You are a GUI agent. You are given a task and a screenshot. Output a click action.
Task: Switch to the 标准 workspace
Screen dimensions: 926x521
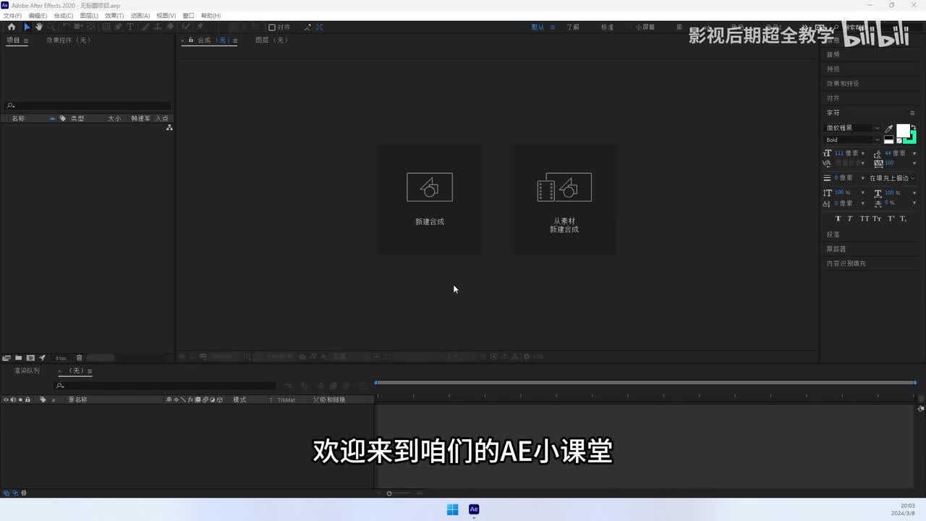[608, 27]
